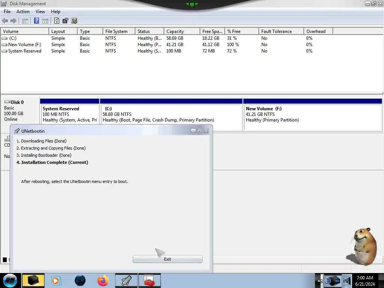Click the Forward arrow in Disk Management toolbar
Screen dimensions: 384x288
pyautogui.click(x=13, y=21)
